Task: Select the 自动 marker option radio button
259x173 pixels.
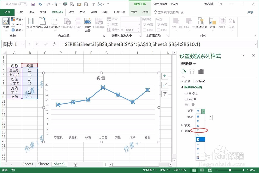Action: [x=186, y=93]
